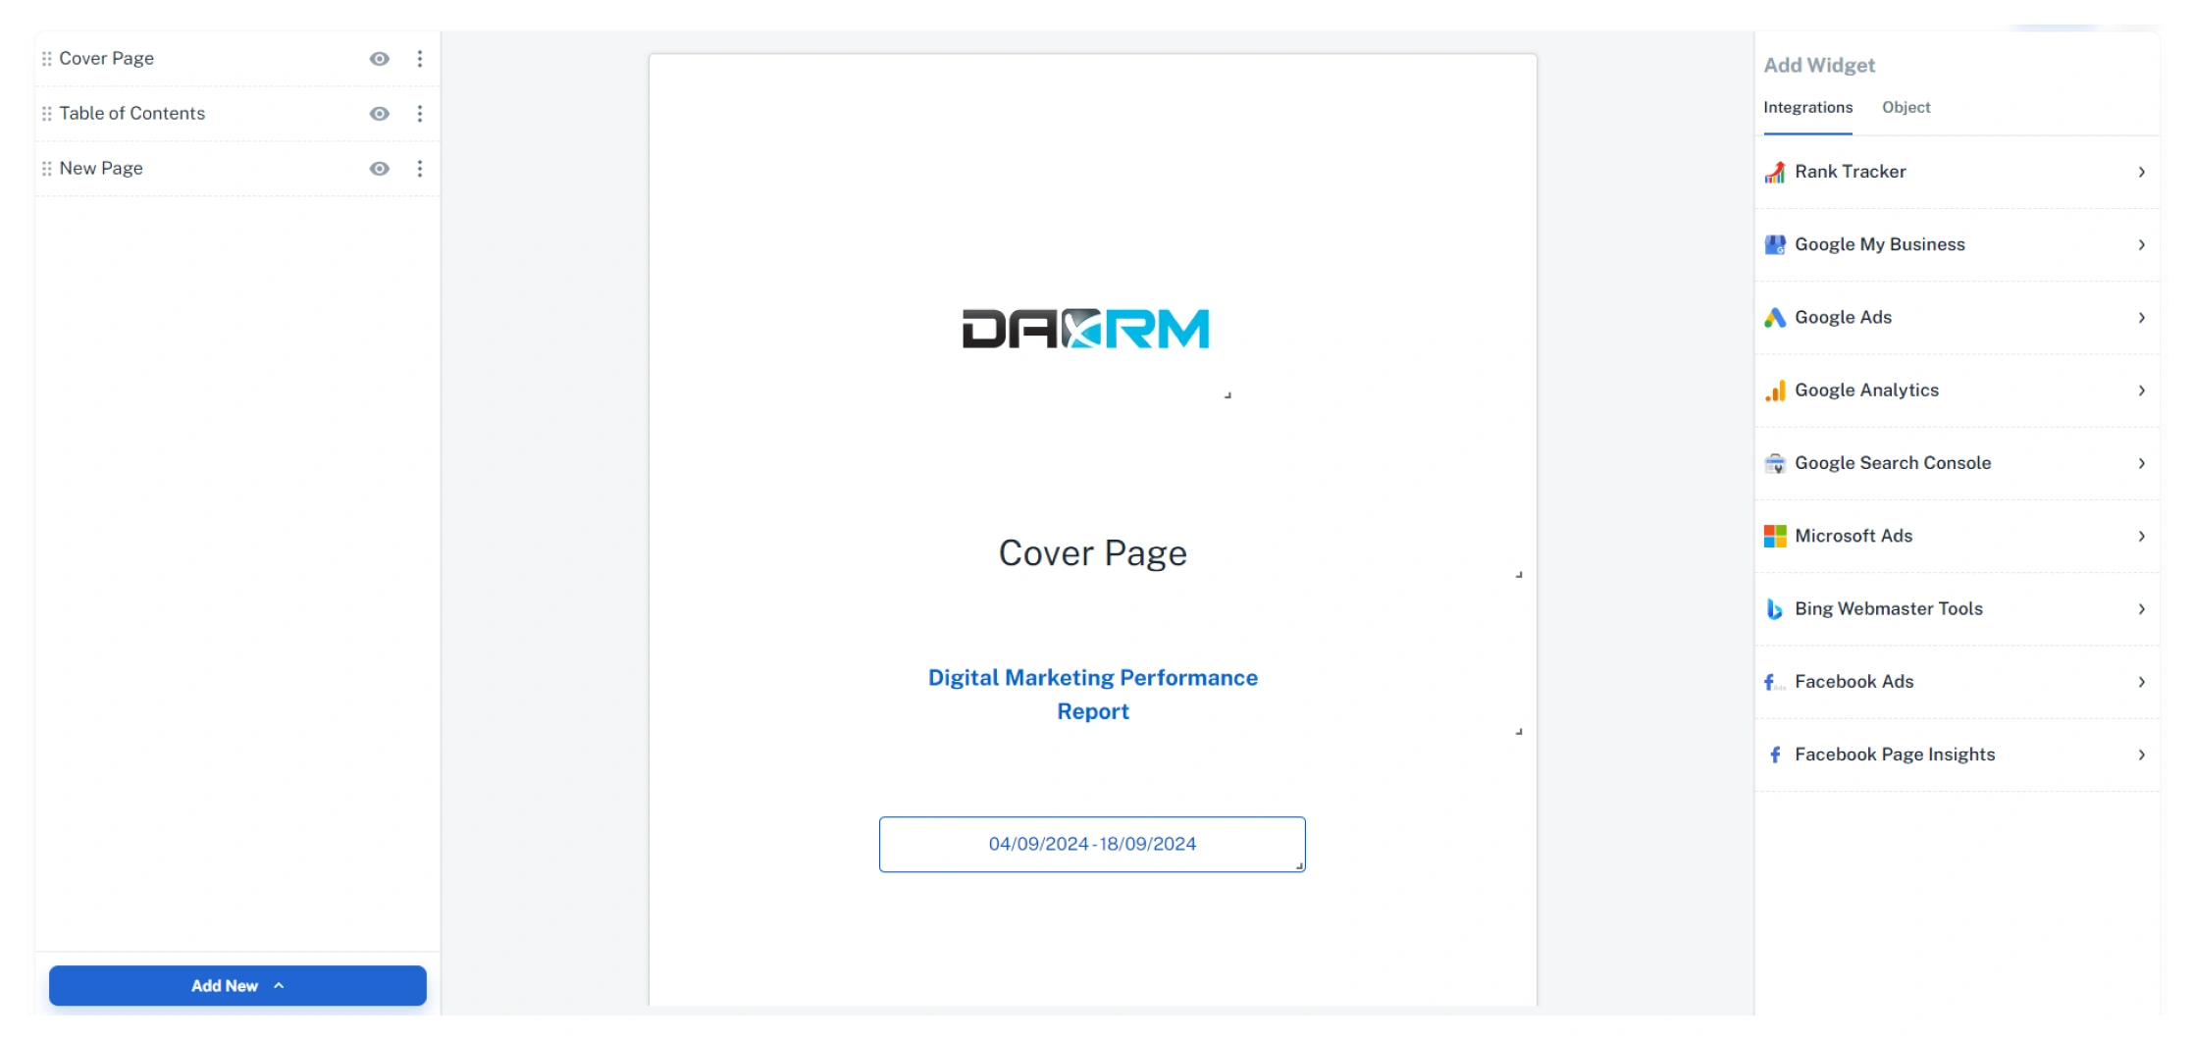Click the Bing Webmaster Tools icon
The width and height of the screenshot is (2193, 1040).
point(1775,609)
